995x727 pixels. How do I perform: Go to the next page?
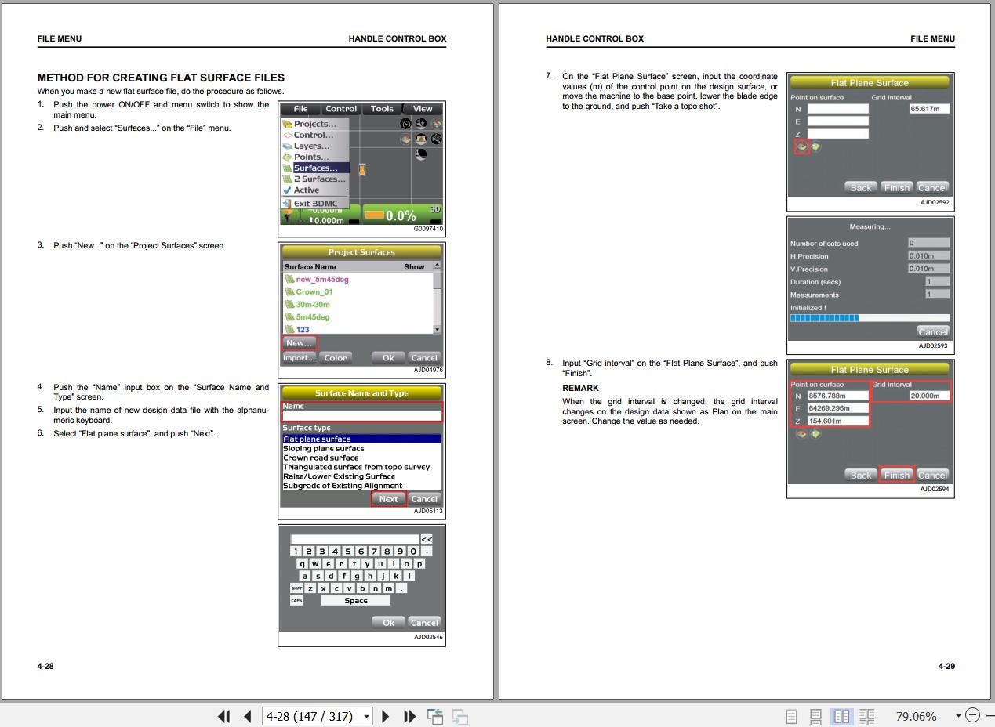coord(386,716)
